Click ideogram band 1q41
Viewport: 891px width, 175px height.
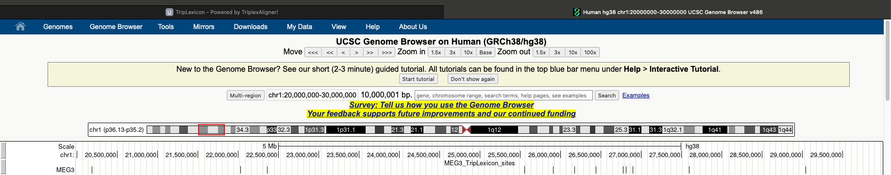click(x=714, y=130)
